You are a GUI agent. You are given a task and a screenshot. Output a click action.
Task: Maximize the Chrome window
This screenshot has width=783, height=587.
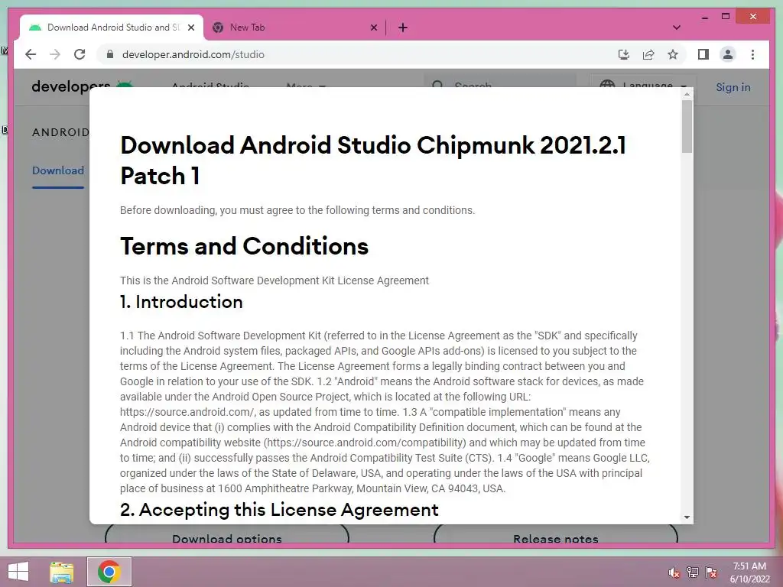tap(726, 17)
